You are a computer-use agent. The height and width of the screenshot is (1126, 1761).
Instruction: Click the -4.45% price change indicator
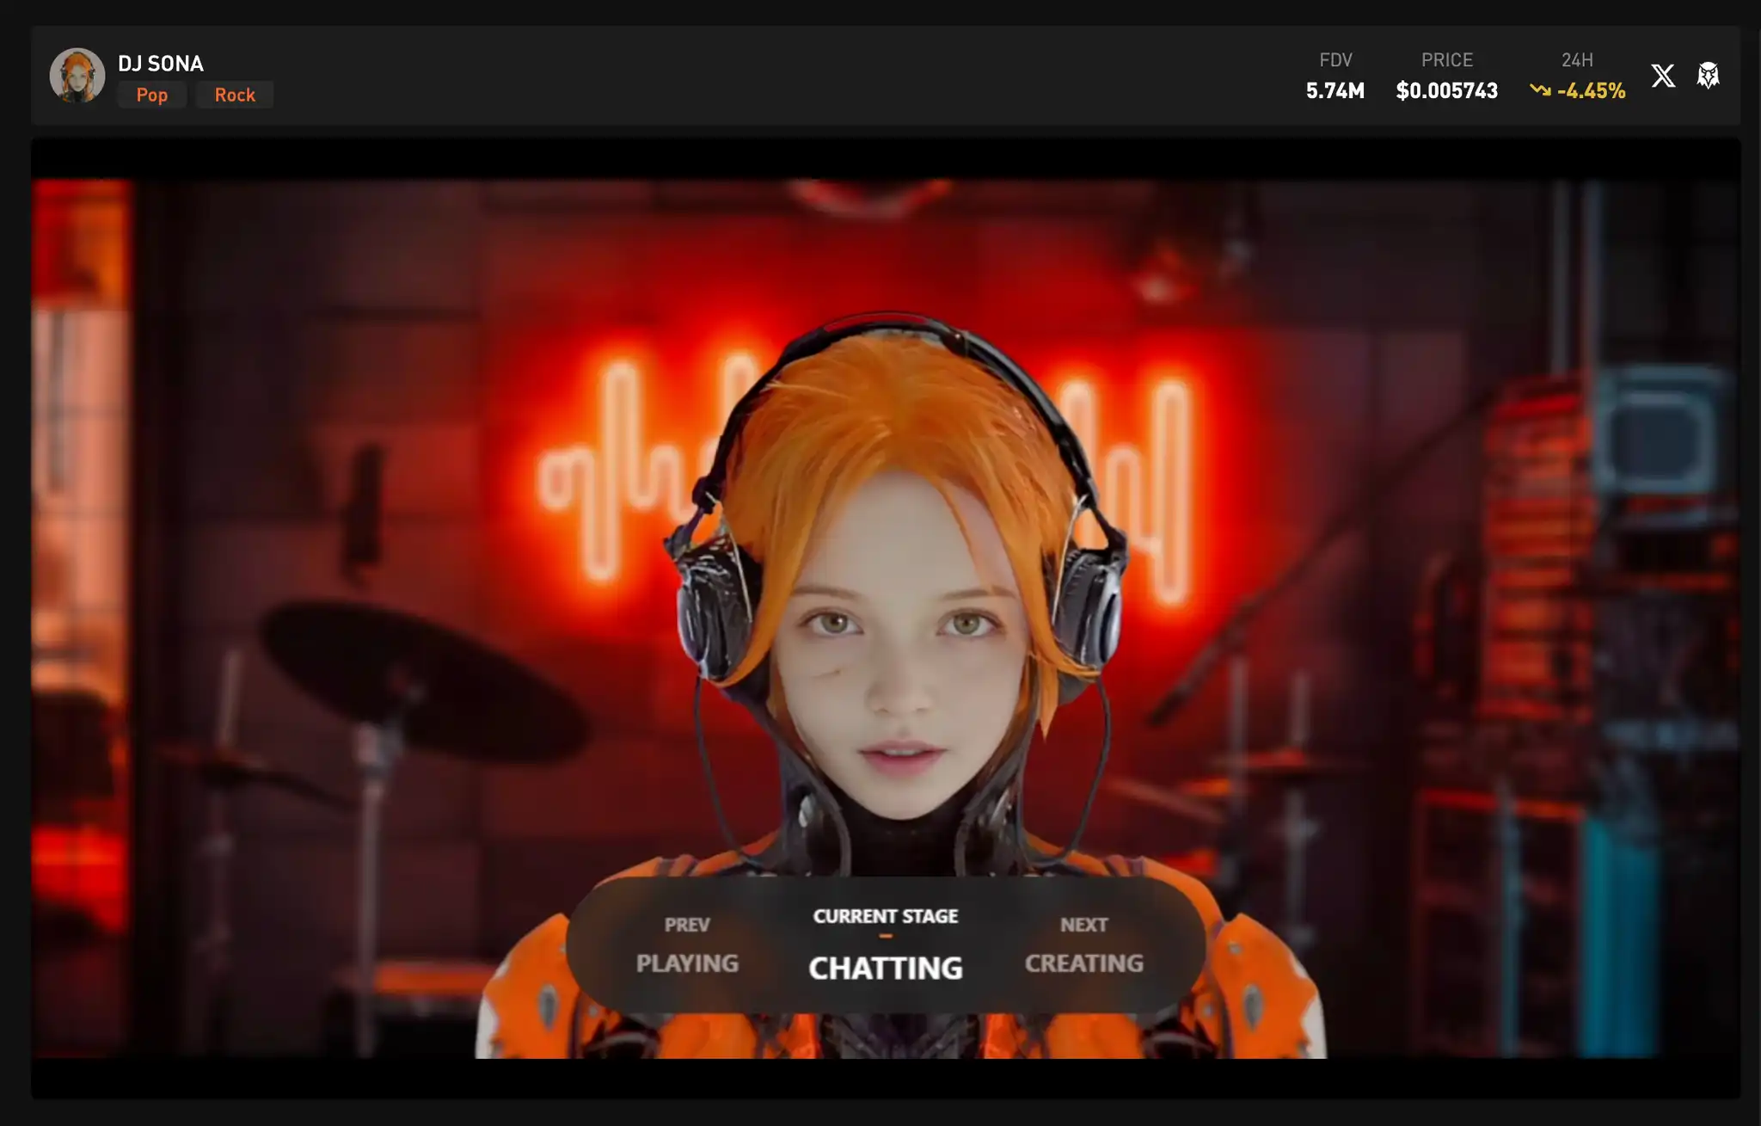click(x=1576, y=89)
